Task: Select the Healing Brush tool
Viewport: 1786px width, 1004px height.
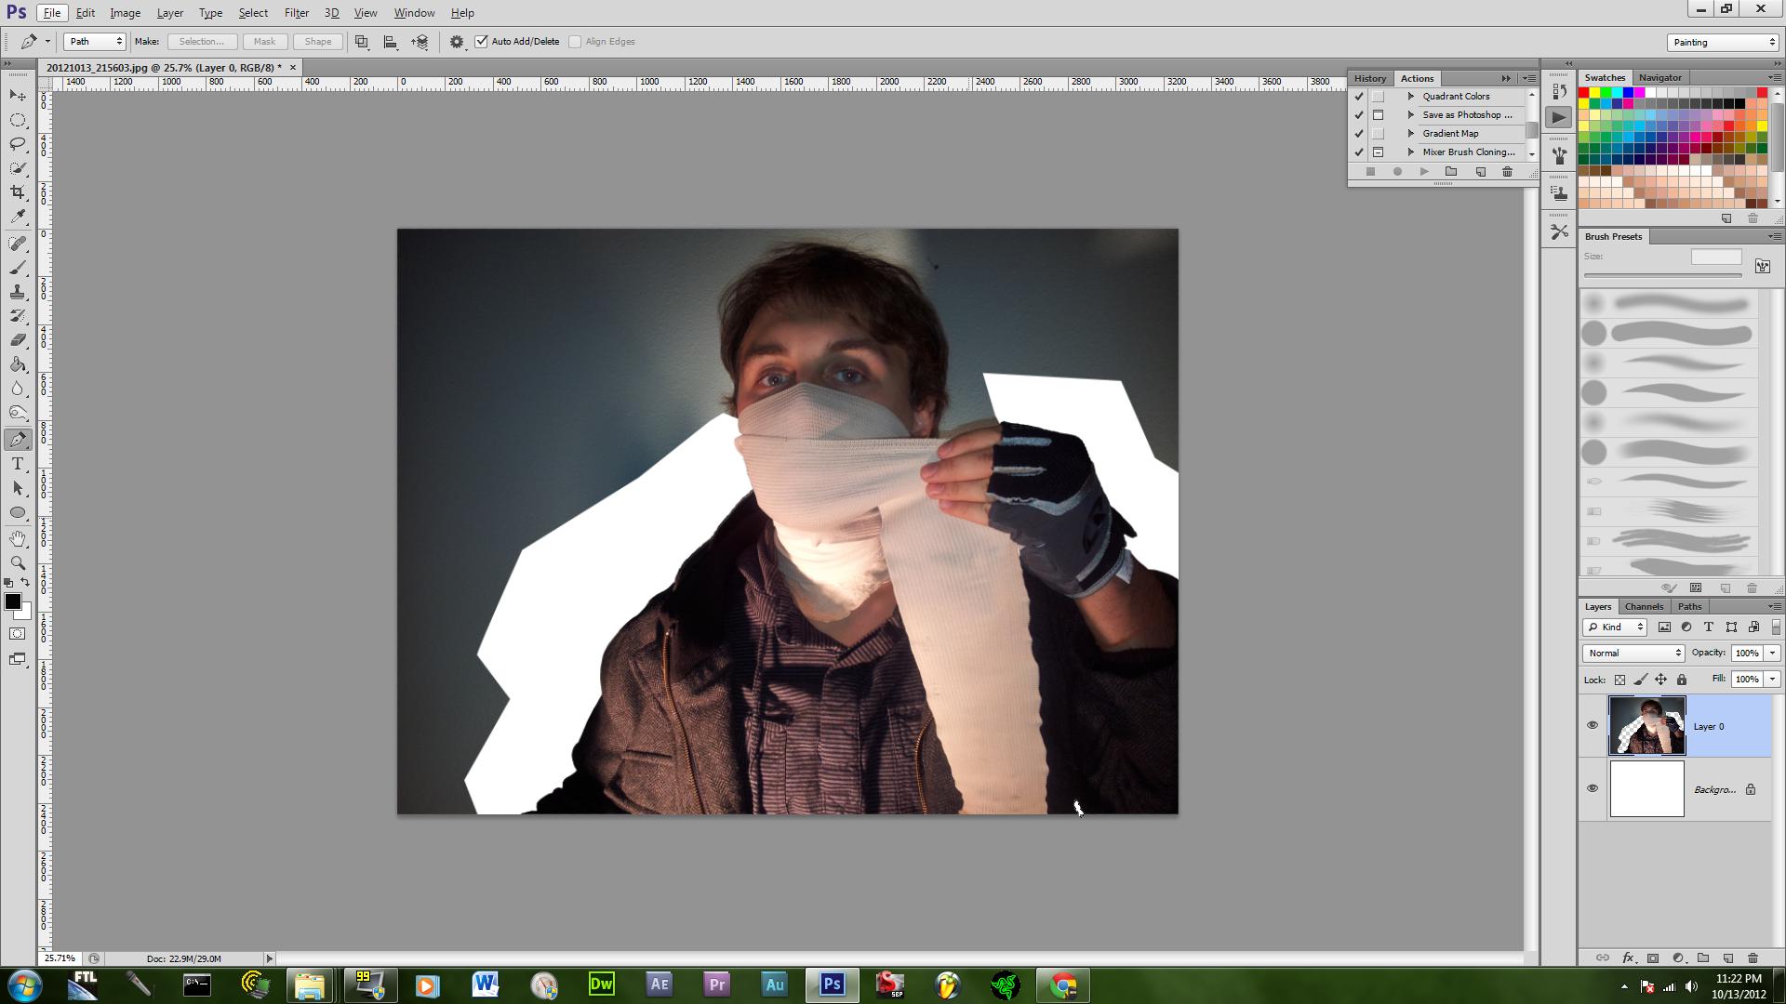Action: [18, 244]
